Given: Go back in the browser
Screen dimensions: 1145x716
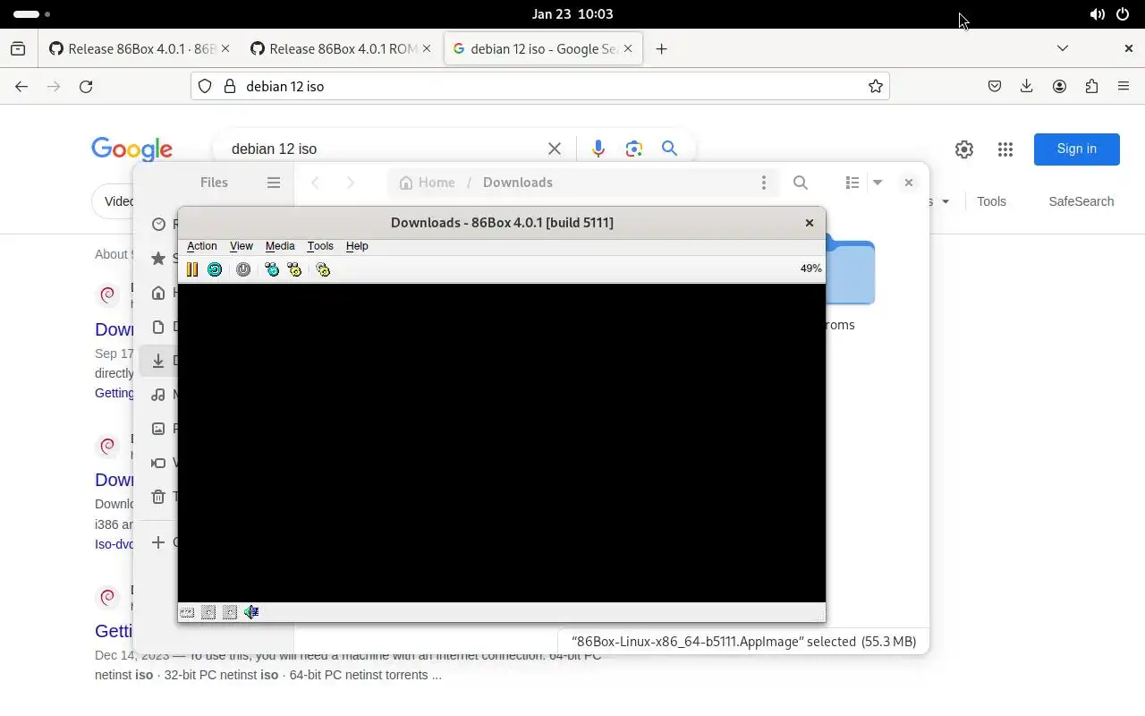Looking at the screenshot, I should [21, 87].
